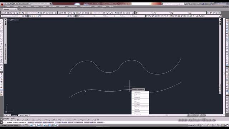
Task: Click Text Style icon in Styles toolbar
Action: click(137, 13)
